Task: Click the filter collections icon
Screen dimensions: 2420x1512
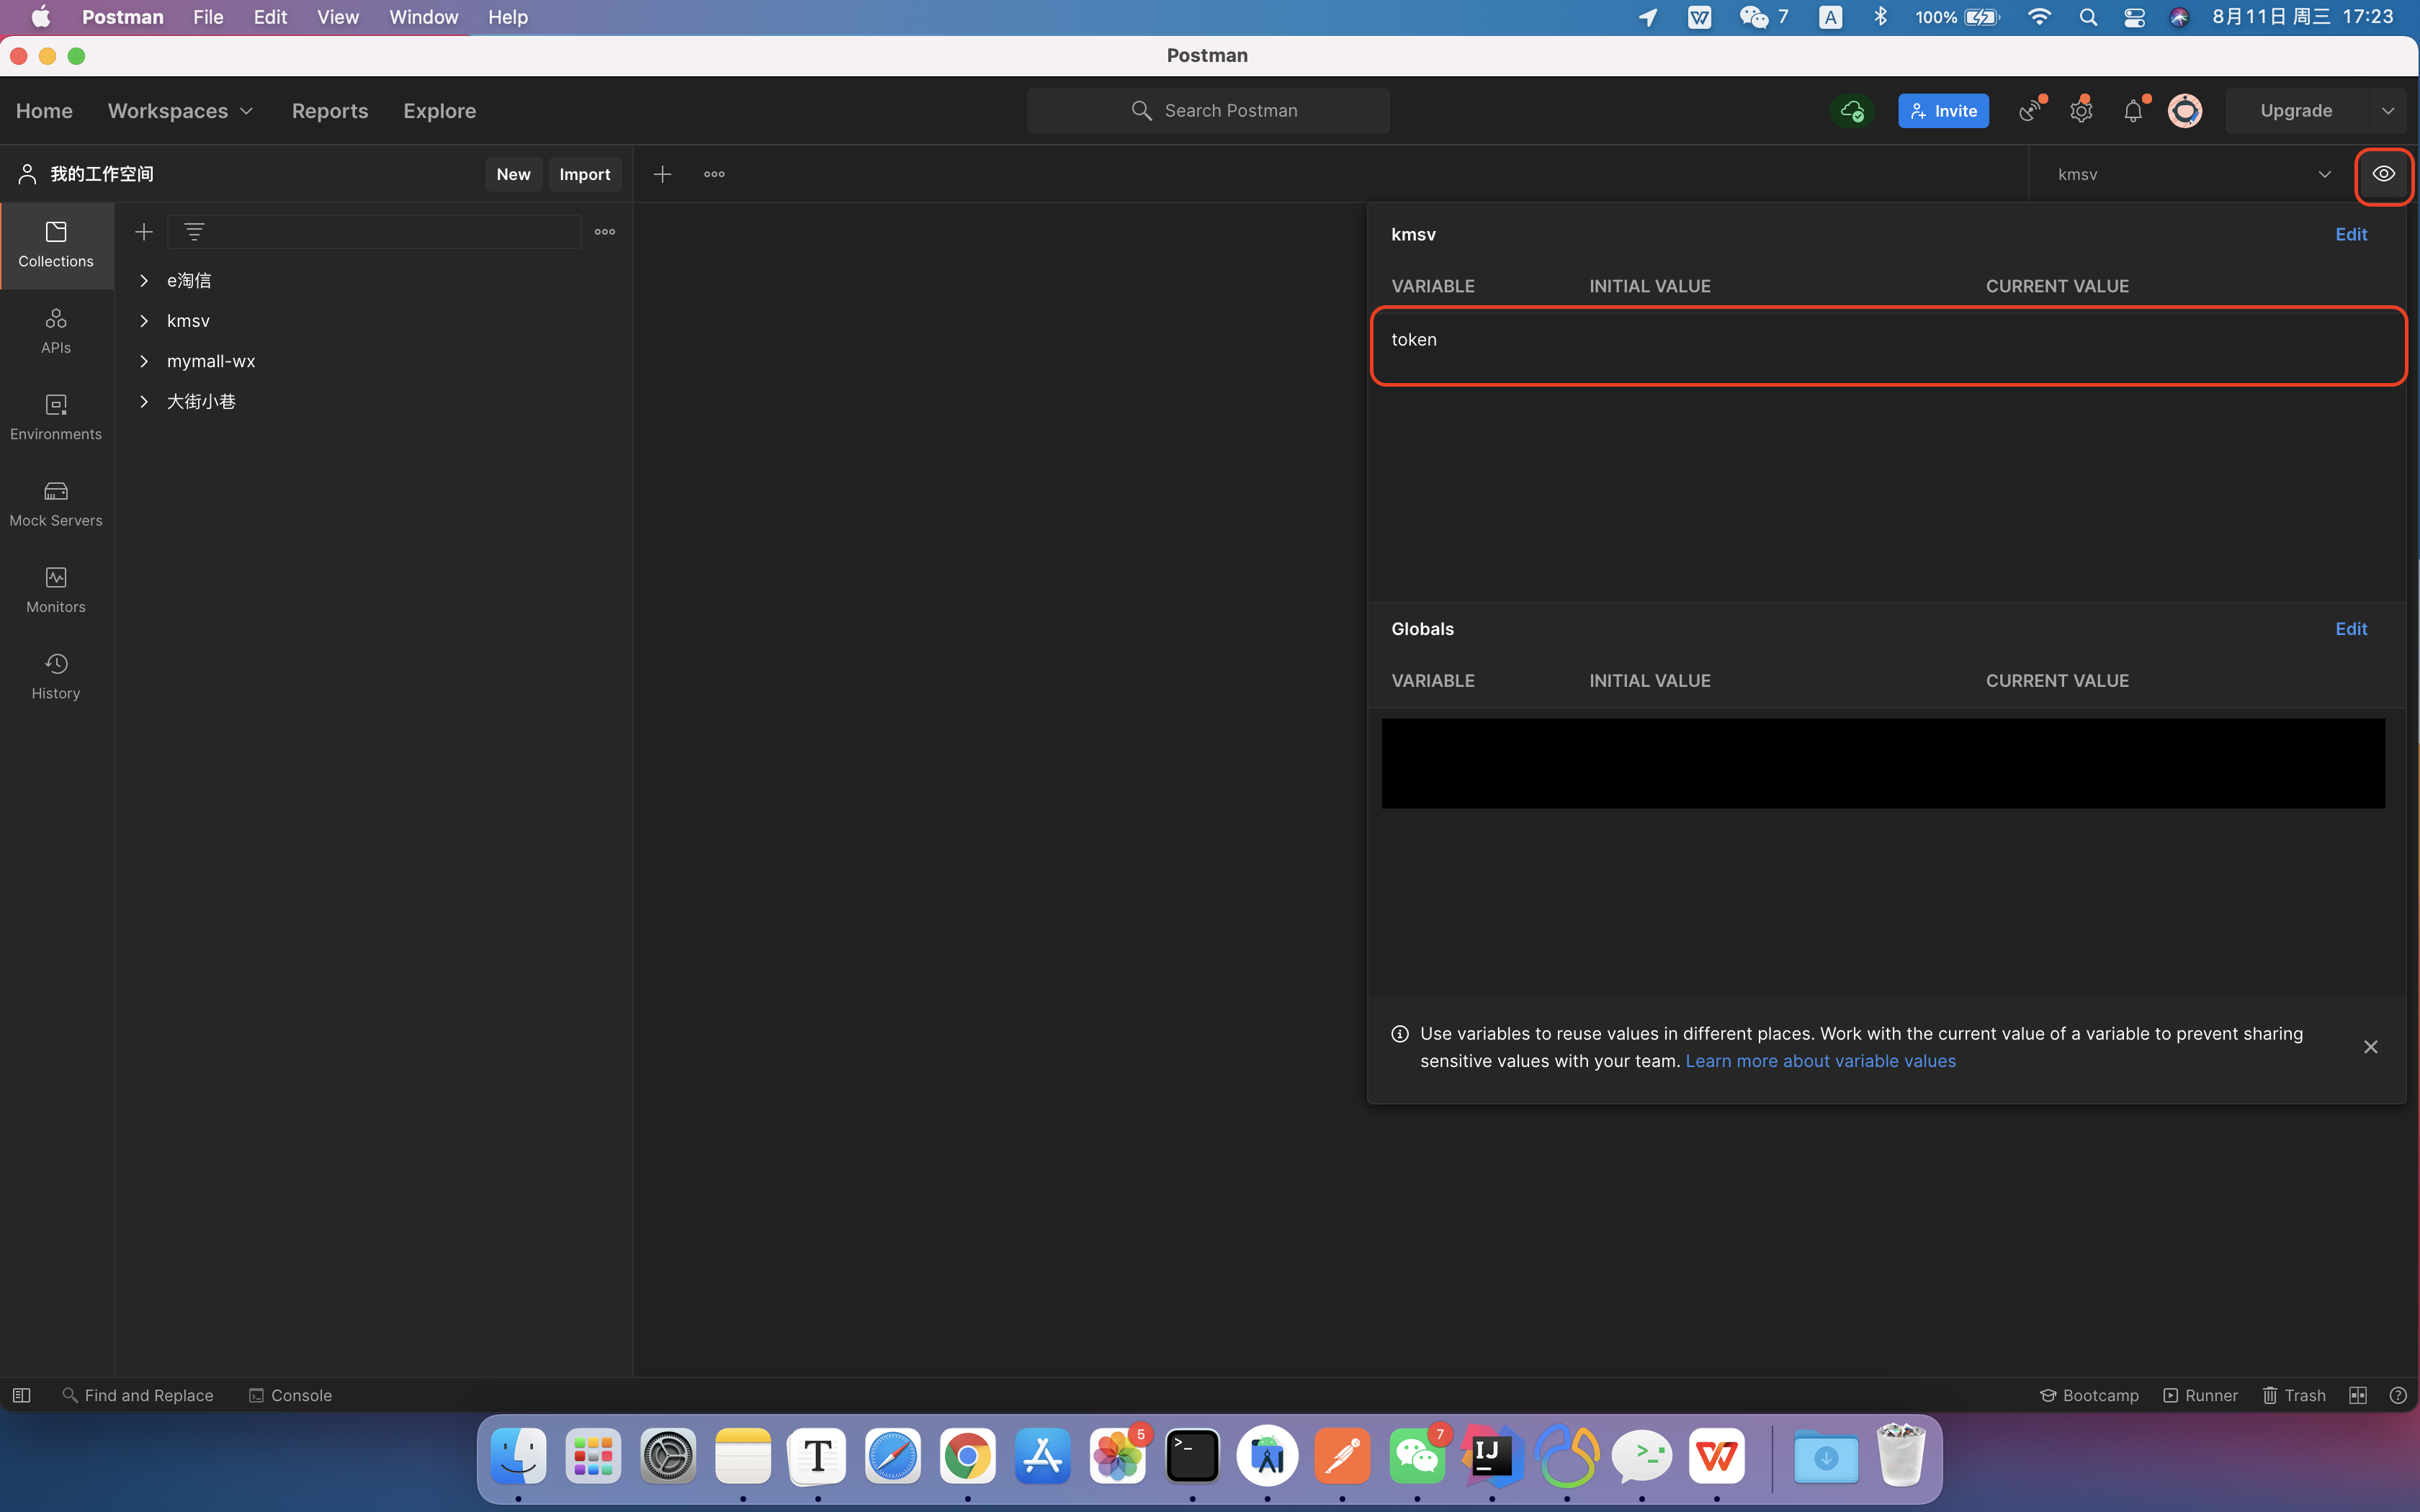Action: [194, 232]
